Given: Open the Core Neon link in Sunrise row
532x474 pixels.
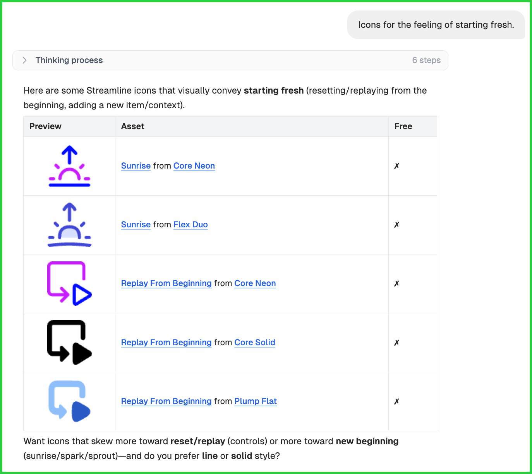Looking at the screenshot, I should [194, 166].
